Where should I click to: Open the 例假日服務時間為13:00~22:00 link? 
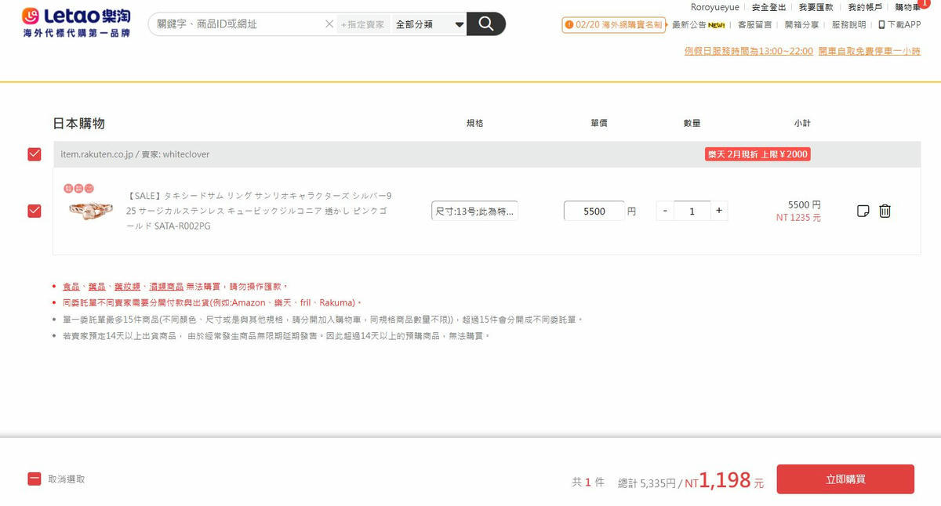pos(749,51)
